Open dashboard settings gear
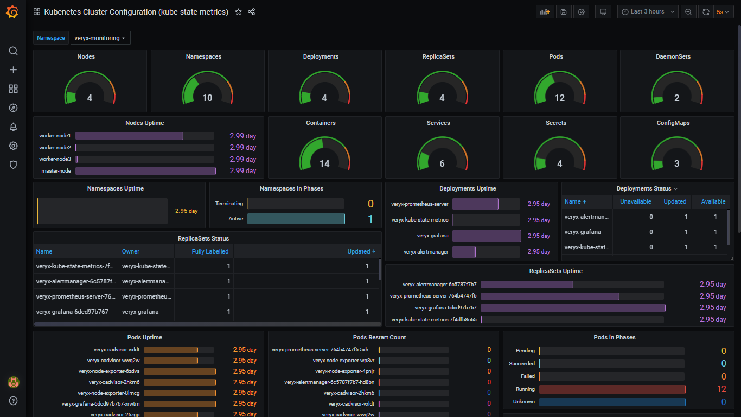741x417 pixels. coord(581,11)
